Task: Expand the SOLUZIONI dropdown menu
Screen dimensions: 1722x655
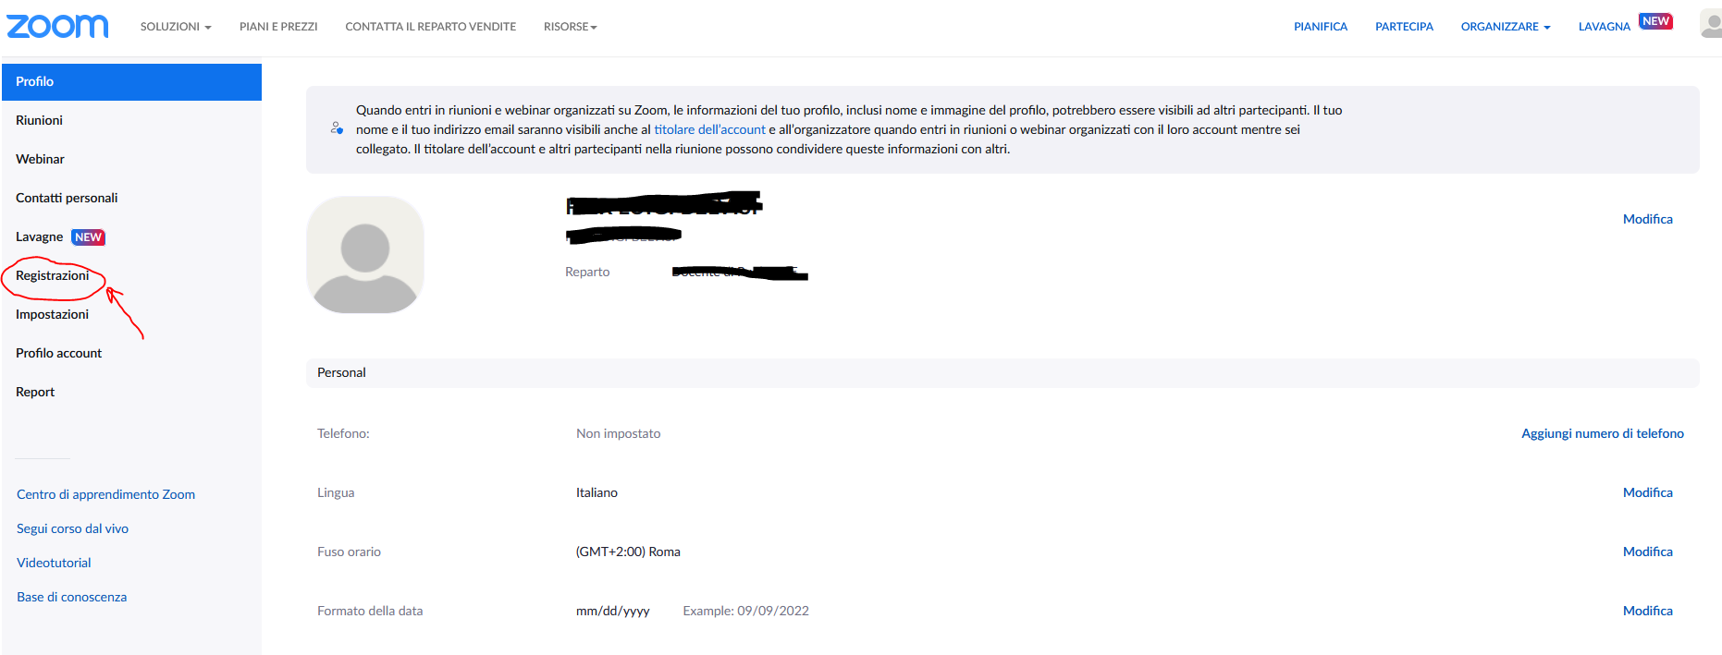Action: (x=176, y=27)
